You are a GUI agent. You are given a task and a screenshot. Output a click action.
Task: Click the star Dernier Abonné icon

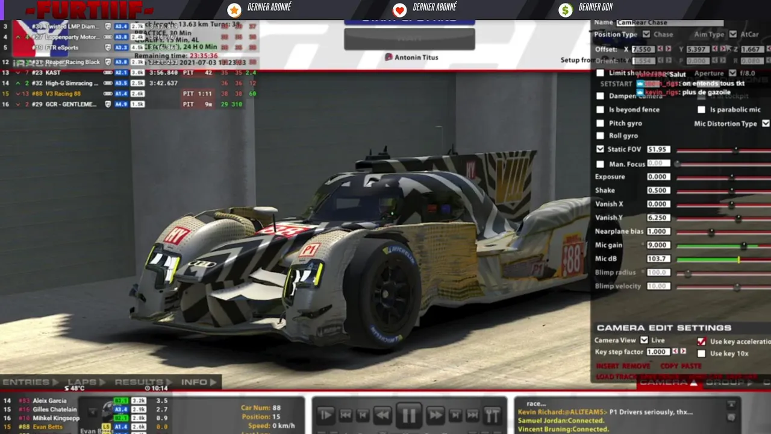coord(234,10)
